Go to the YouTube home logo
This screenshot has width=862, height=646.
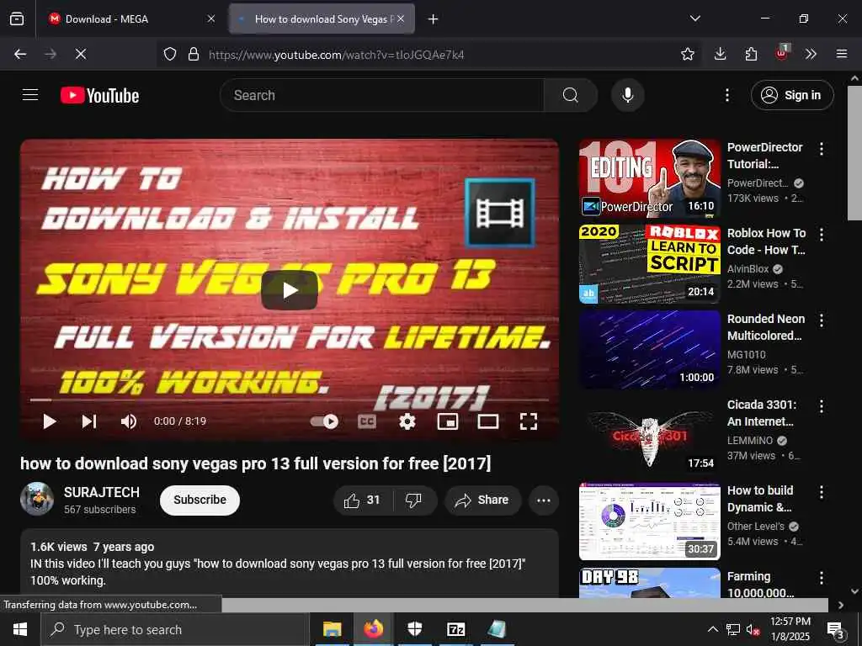point(99,96)
